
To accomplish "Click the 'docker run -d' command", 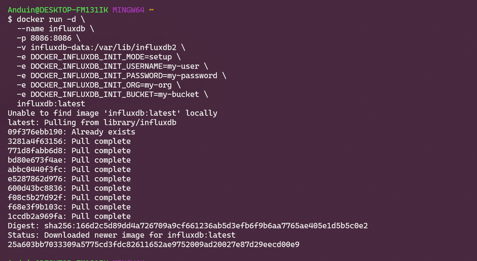I will pos(46,19).
